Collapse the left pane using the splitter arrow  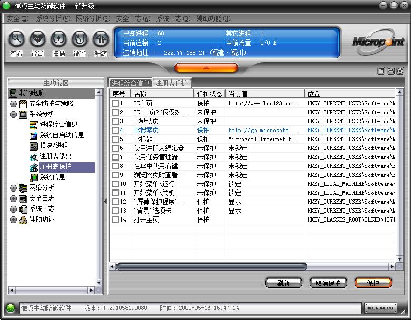(x=105, y=202)
